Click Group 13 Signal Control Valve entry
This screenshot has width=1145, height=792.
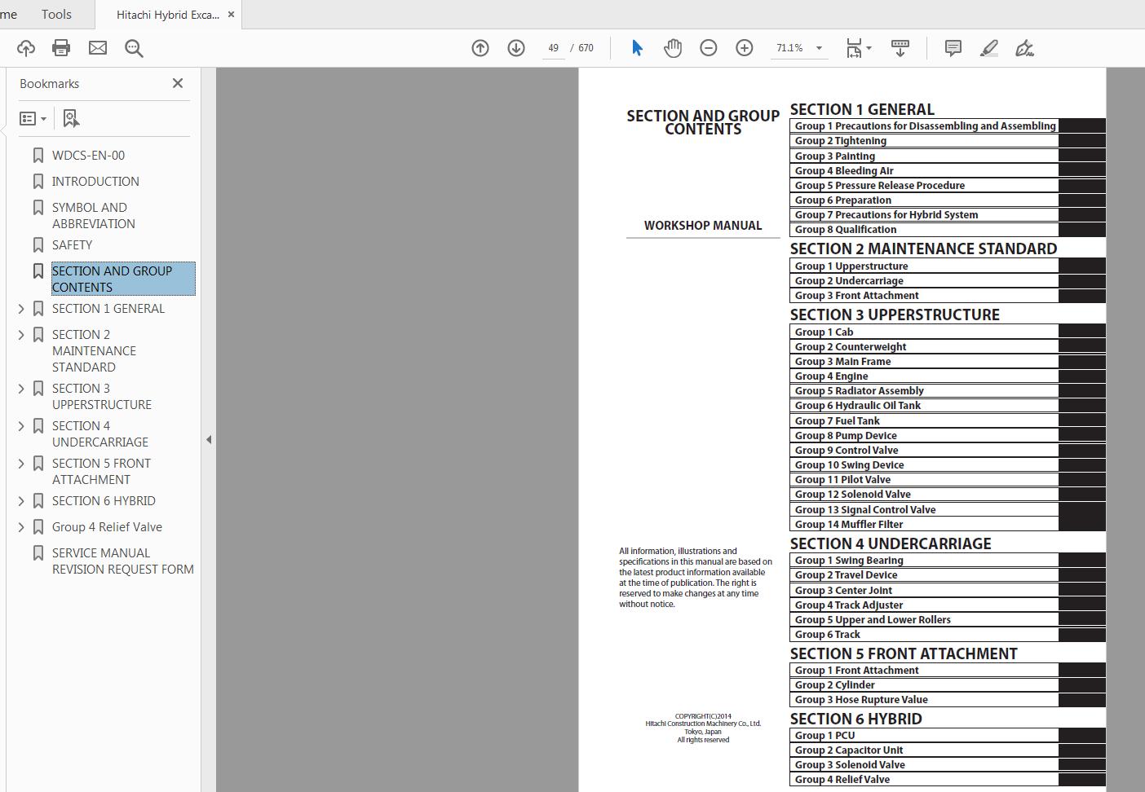[865, 510]
